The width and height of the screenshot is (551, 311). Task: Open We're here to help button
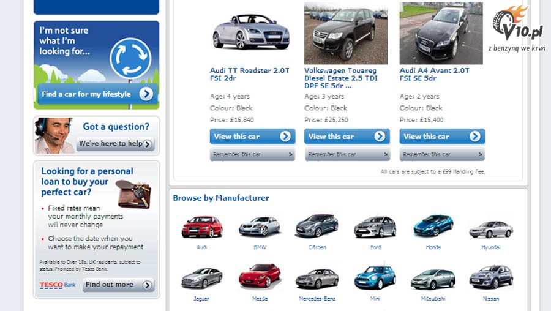pyautogui.click(x=115, y=144)
